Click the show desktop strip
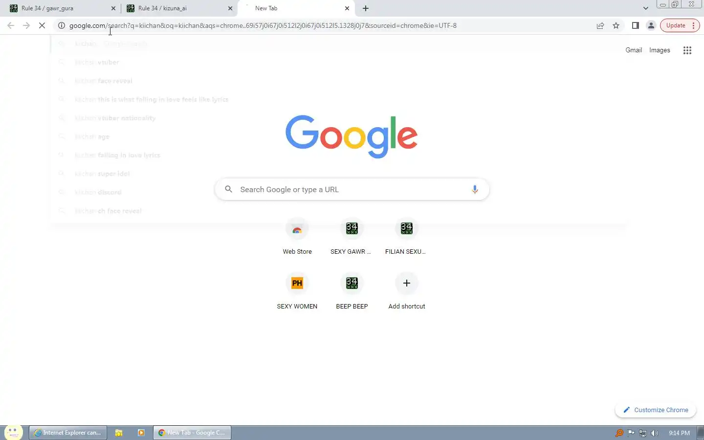704x440 pixels. pyautogui.click(x=701, y=433)
